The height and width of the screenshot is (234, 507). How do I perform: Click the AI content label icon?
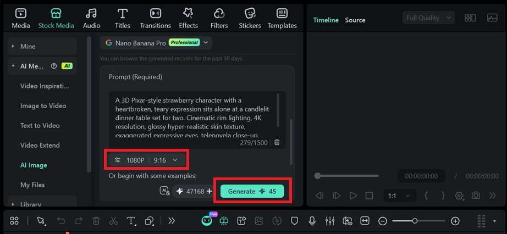164,191
